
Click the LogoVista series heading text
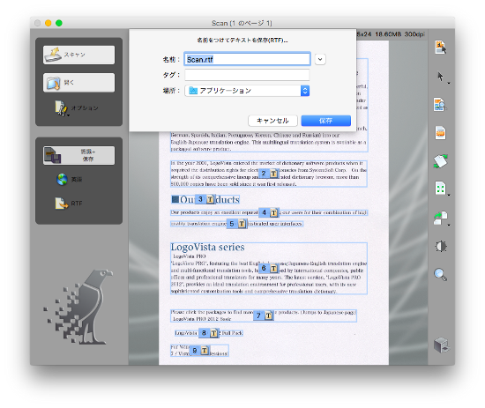(207, 248)
